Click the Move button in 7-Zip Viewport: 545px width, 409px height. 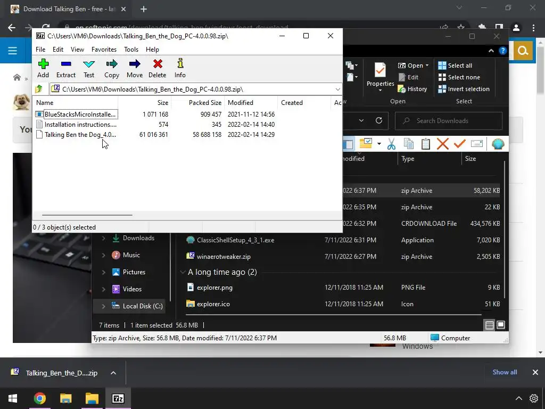[x=135, y=68]
